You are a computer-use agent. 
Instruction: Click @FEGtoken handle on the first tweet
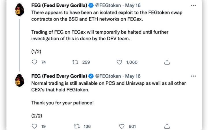[x=108, y=6]
